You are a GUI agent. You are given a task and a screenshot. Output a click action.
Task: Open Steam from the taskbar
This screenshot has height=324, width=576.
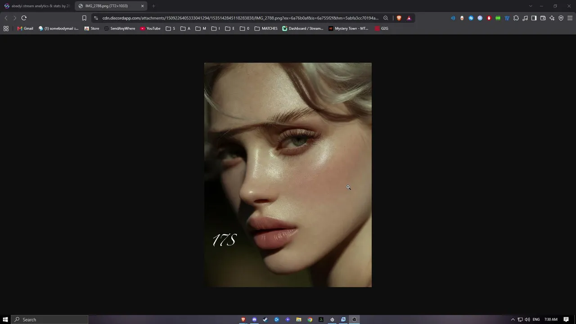point(265,319)
